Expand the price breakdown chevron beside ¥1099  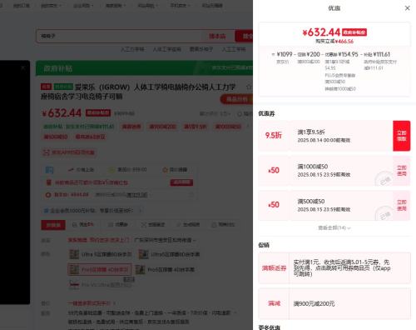coord(273,54)
